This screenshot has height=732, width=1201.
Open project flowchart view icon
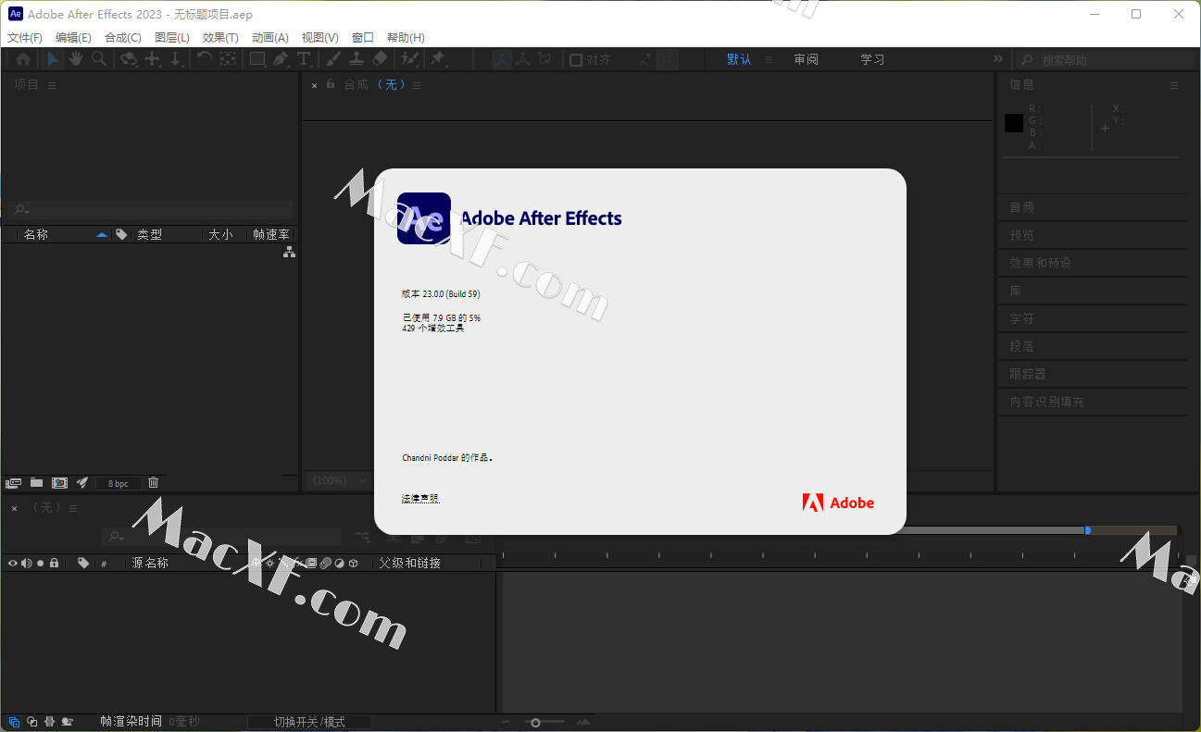[289, 252]
